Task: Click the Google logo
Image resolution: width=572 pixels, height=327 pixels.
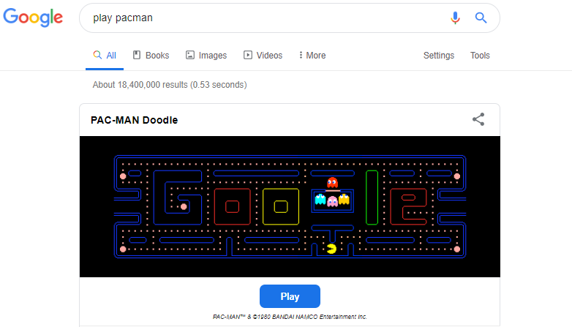Action: tap(33, 17)
